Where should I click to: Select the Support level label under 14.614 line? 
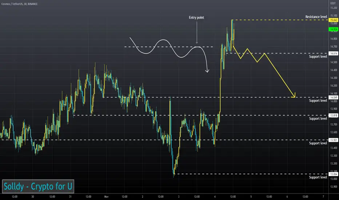click(318, 56)
